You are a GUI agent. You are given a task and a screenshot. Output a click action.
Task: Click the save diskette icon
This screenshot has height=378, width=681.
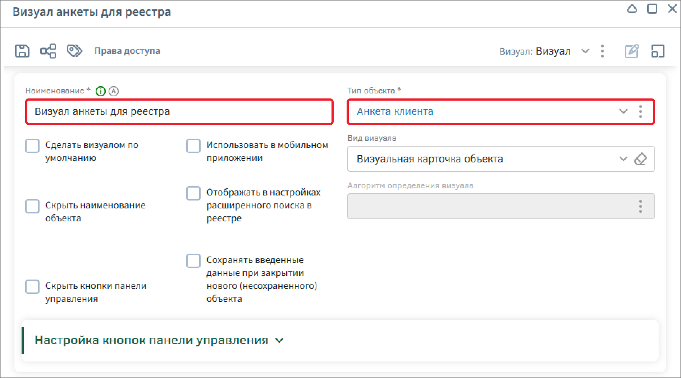22,51
